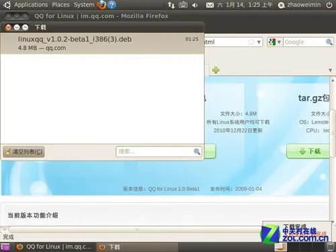Click the green 下载 button for tar.gz package
This screenshot has width=336, height=252.
(x=308, y=151)
